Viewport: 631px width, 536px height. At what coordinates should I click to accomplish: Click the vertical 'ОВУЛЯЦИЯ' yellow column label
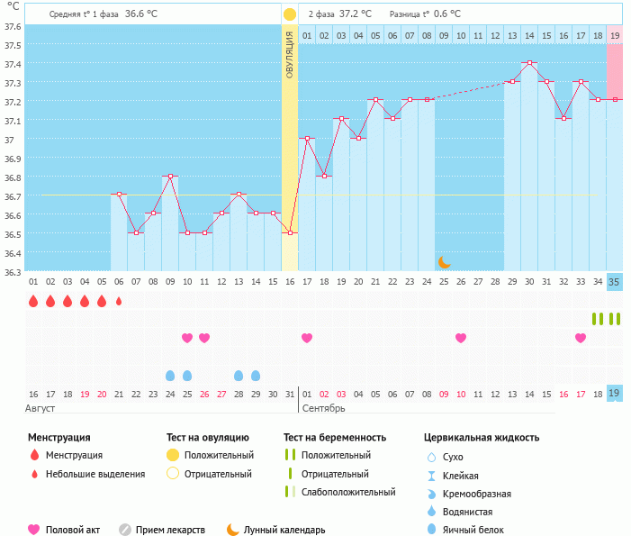click(290, 54)
